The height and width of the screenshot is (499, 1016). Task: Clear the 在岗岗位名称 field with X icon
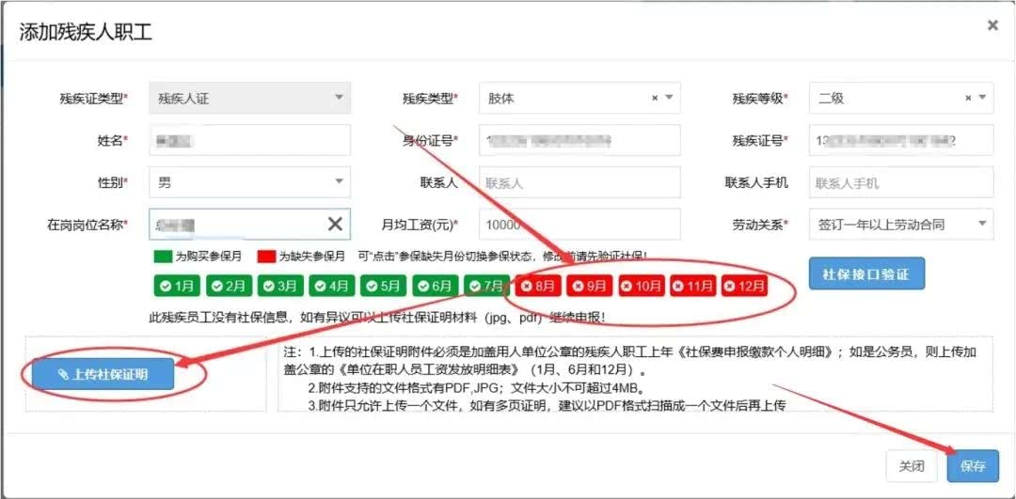[x=335, y=224]
